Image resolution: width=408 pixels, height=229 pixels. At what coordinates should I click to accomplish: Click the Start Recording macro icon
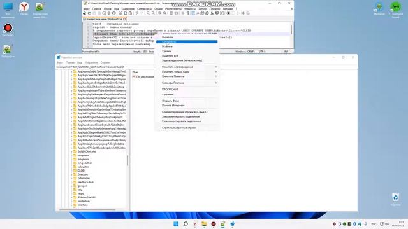[228, 13]
